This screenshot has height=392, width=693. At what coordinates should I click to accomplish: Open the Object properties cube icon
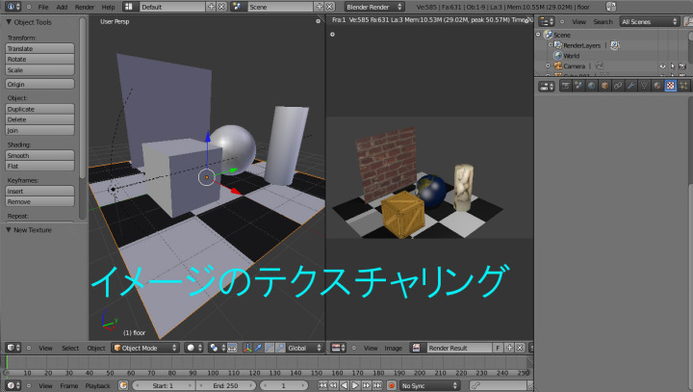click(604, 86)
